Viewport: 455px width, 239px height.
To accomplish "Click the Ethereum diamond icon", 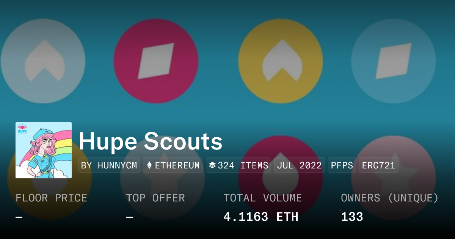I will (149, 165).
